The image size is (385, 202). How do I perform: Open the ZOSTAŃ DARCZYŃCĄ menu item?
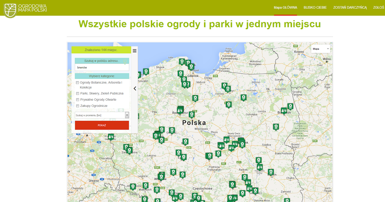click(349, 7)
